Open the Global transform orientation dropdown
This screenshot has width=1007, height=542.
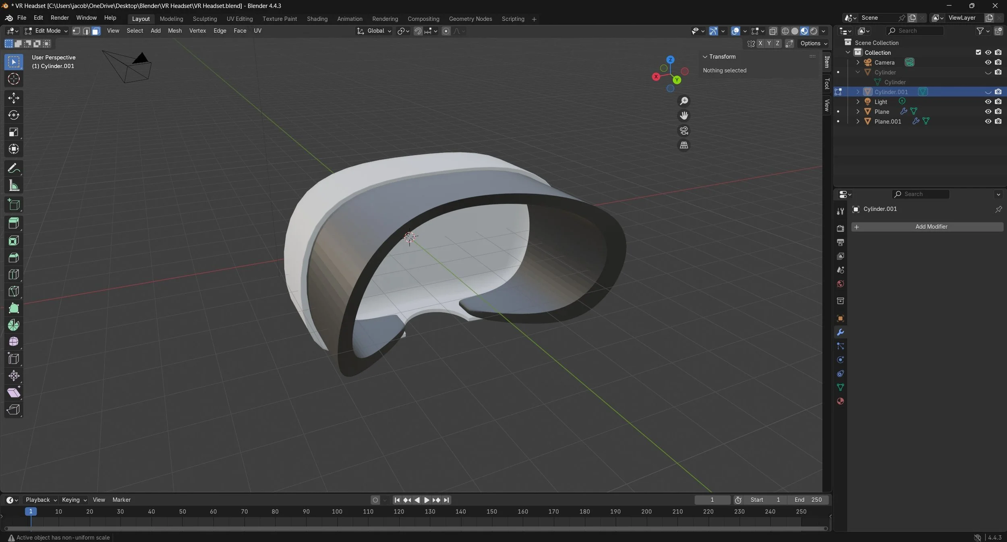click(x=375, y=31)
